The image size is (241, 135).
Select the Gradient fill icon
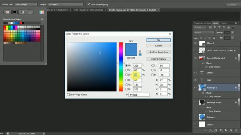(22, 12)
